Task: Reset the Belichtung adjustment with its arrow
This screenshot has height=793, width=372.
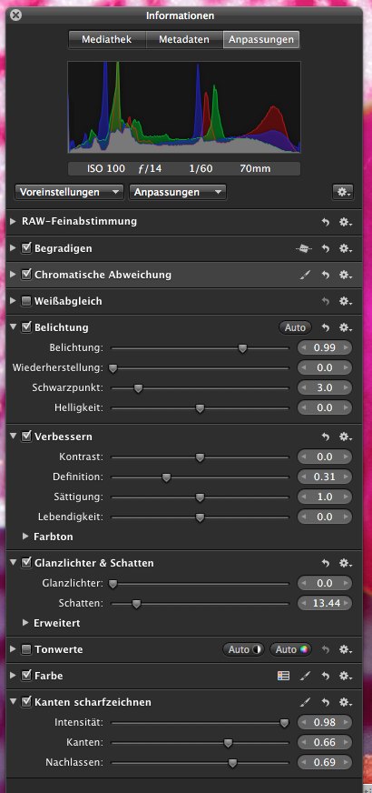Action: click(326, 327)
